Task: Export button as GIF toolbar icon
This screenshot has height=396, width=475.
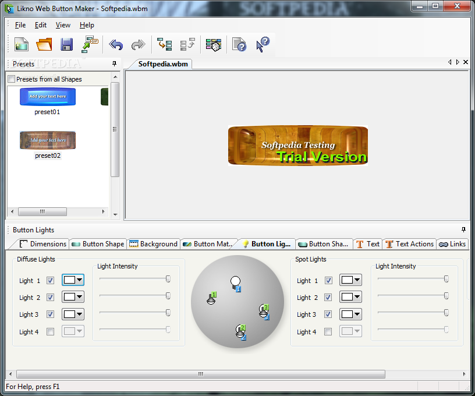Action: 90,44
